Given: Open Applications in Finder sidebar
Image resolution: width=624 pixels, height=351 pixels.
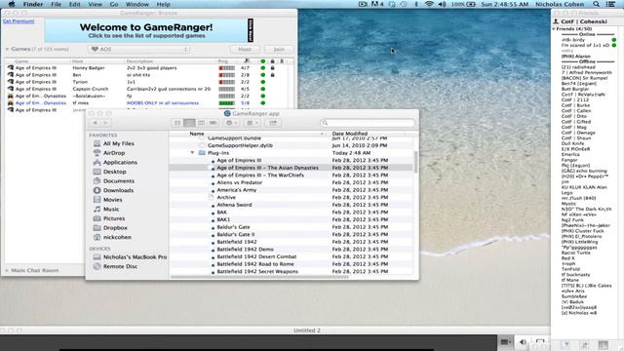Looking at the screenshot, I should pyautogui.click(x=120, y=163).
